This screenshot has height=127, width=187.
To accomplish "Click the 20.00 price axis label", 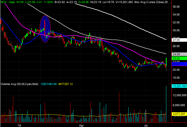I will [176, 70].
